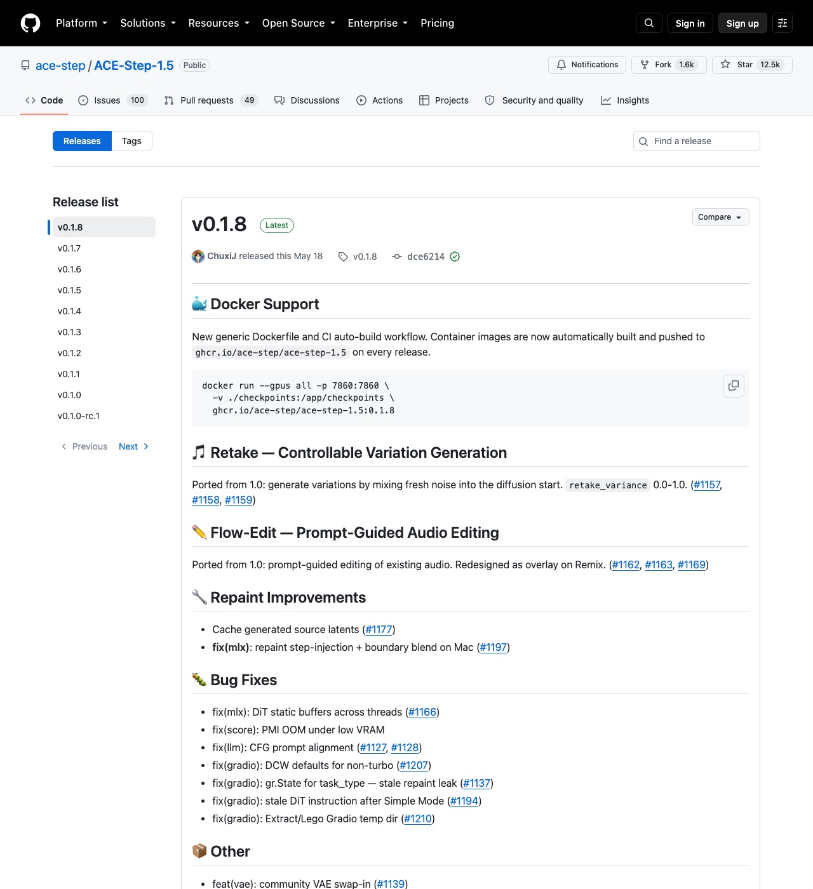The width and height of the screenshot is (813, 889).
Task: Open pull request #1162
Action: [x=626, y=565]
